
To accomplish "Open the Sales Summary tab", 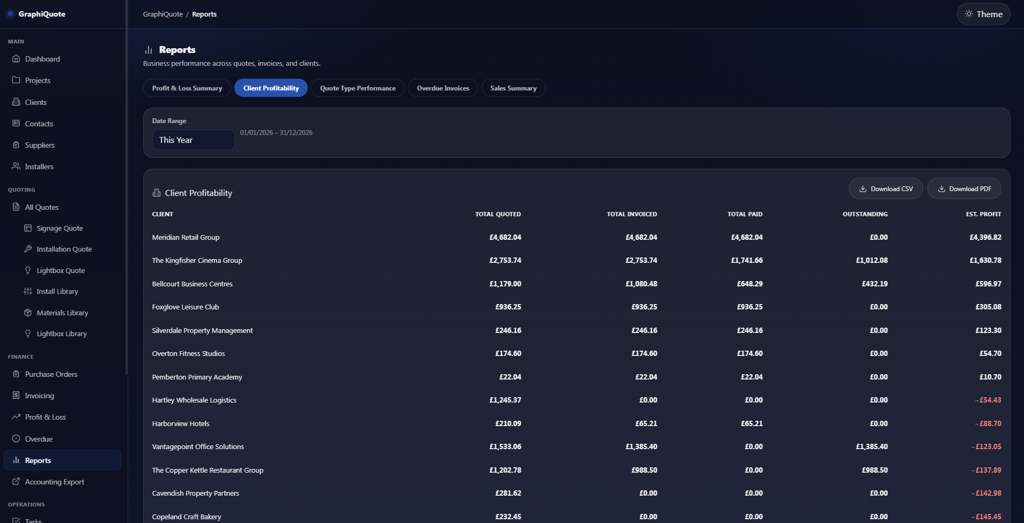I will [x=513, y=88].
